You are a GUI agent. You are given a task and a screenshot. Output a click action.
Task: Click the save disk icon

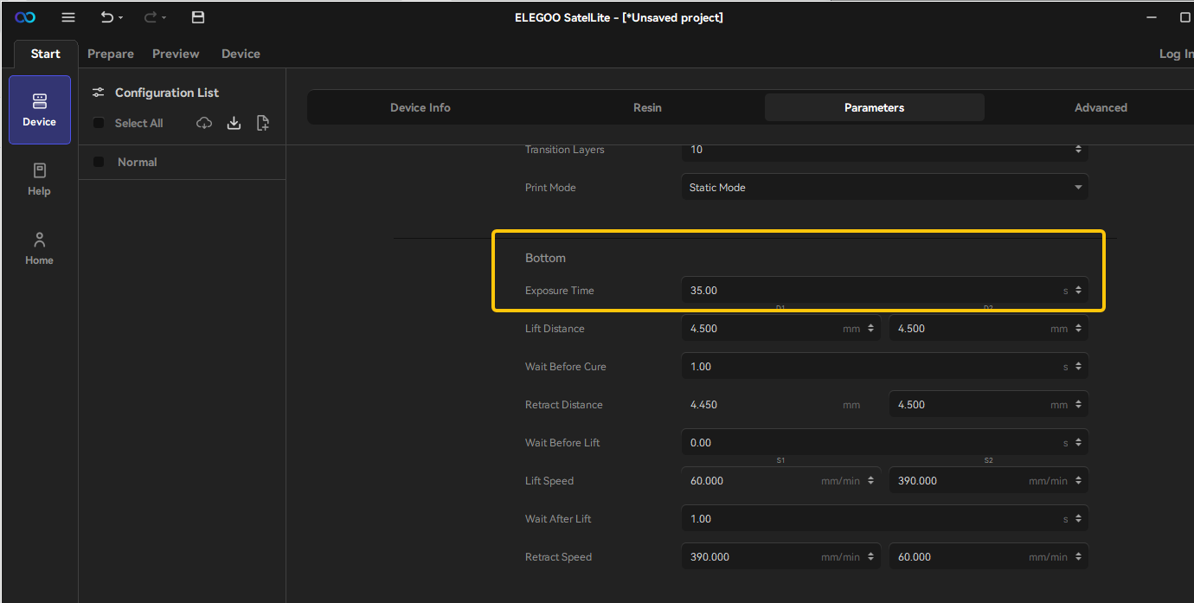pyautogui.click(x=198, y=17)
